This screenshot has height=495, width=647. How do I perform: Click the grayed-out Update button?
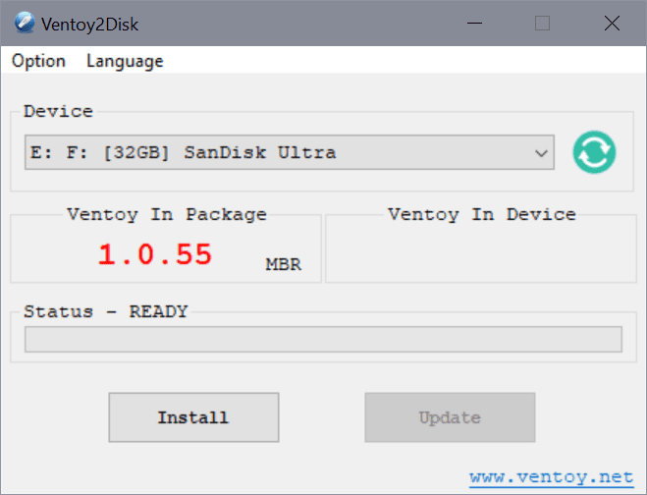click(450, 417)
